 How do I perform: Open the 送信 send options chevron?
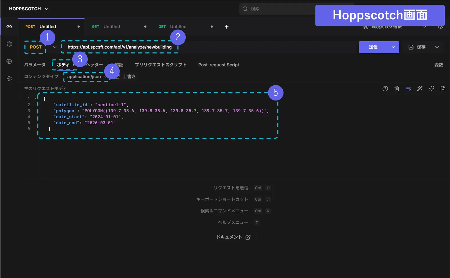coord(393,47)
